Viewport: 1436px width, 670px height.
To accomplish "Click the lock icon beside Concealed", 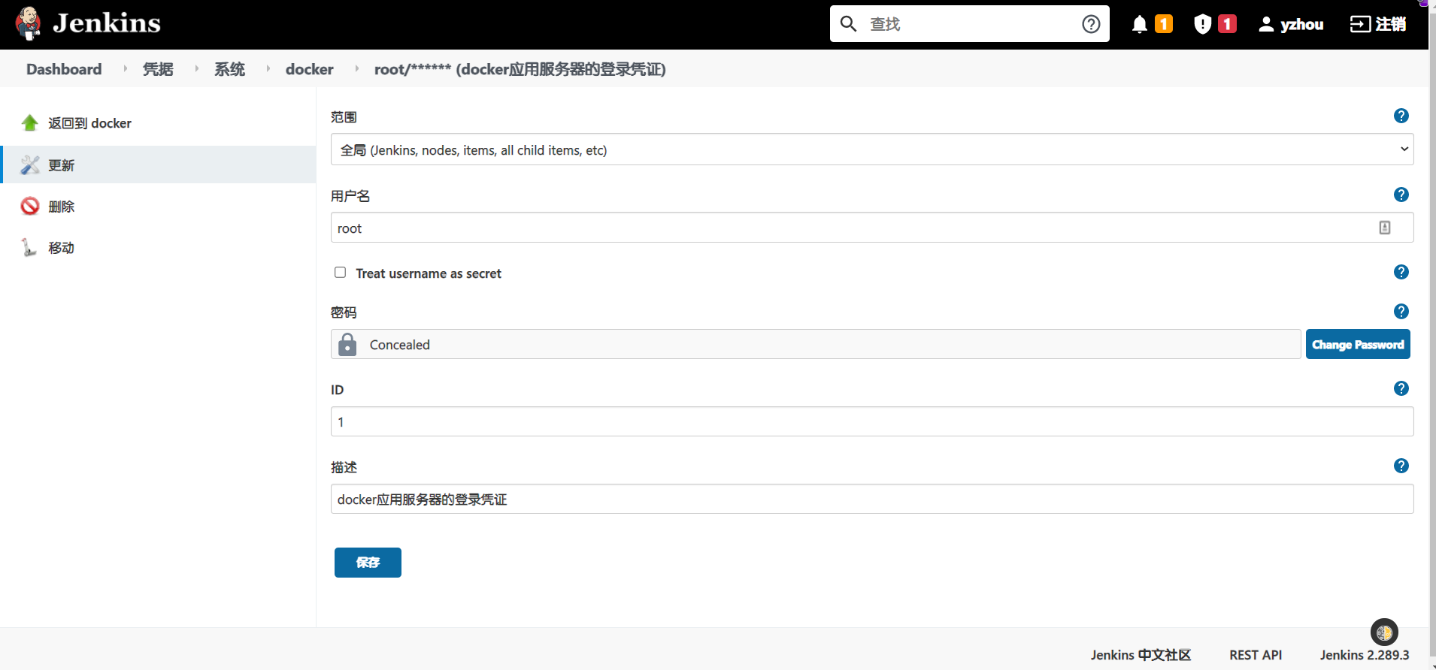I will tap(347, 344).
